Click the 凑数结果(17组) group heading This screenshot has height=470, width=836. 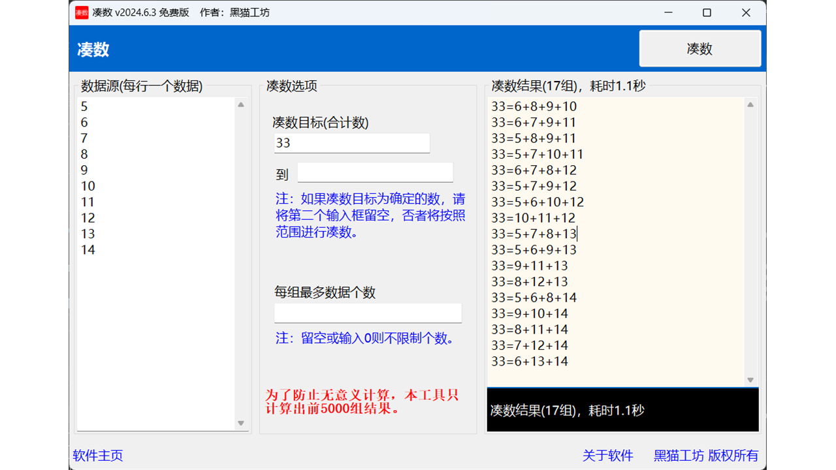(568, 86)
